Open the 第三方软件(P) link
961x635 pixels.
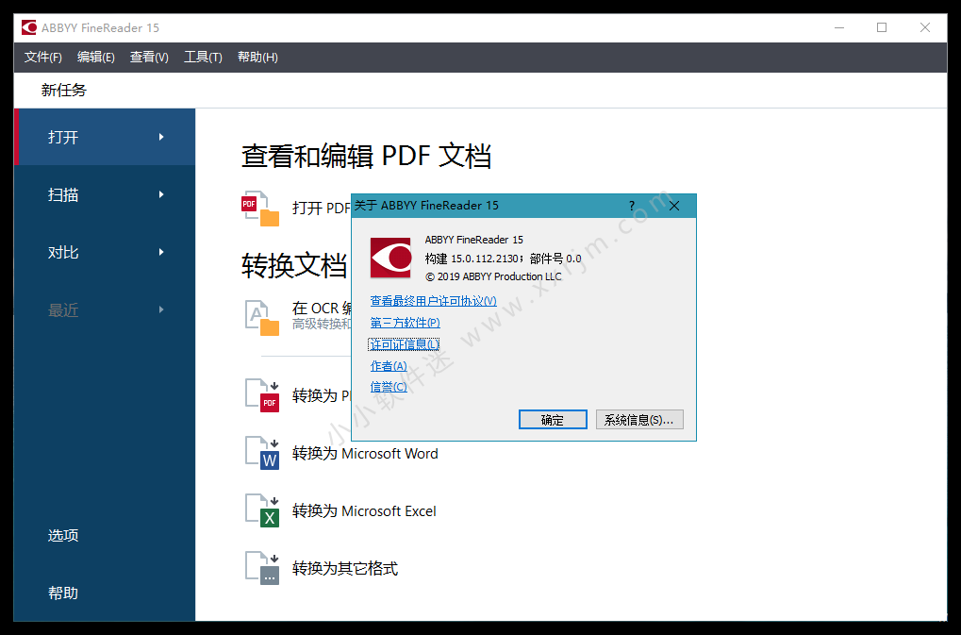[406, 323]
